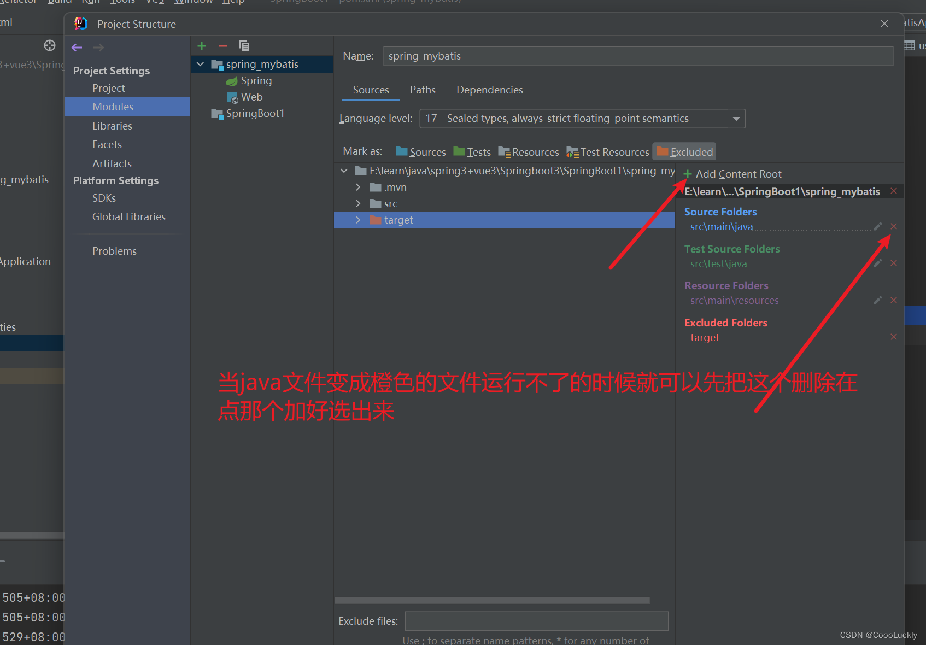Edit src\main\resources folder properties

[878, 300]
